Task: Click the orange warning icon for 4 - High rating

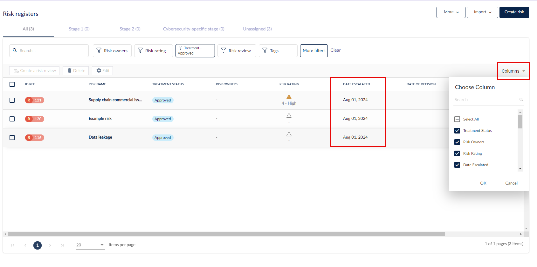Action: pos(289,97)
